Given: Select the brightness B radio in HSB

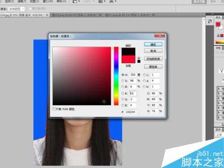Looking at the screenshot, I should pyautogui.click(x=123, y=86).
